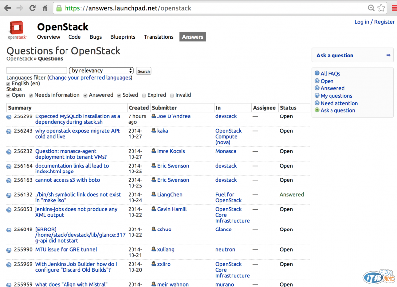
Task: Click the person icon next to kaka
Action: [x=154, y=130]
